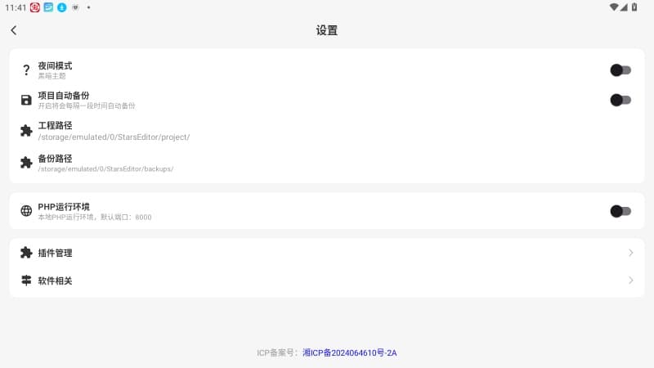Open the 插件管理 menu entry

(55, 253)
